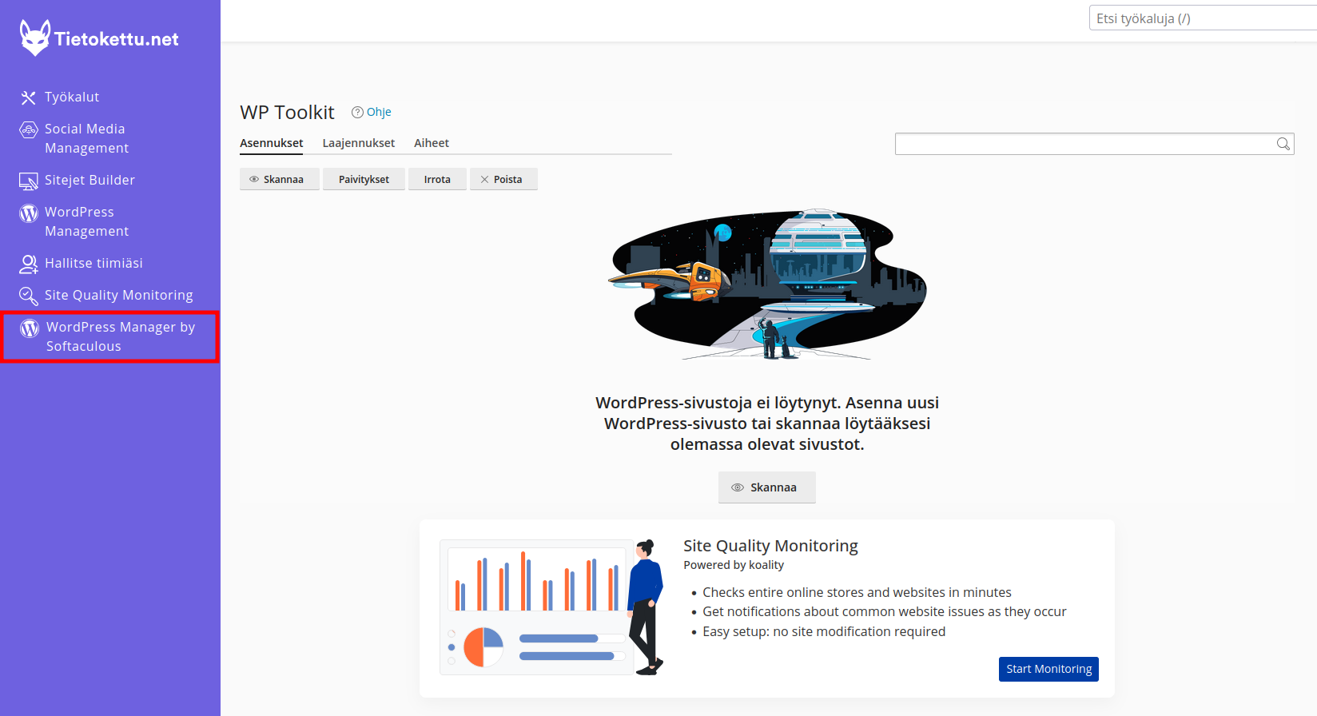
Task: Click the space city illustration
Action: coord(767,284)
